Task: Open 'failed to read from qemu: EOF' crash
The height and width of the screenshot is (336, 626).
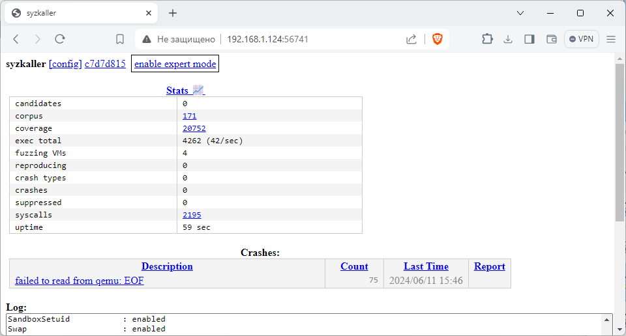Action: (79, 281)
